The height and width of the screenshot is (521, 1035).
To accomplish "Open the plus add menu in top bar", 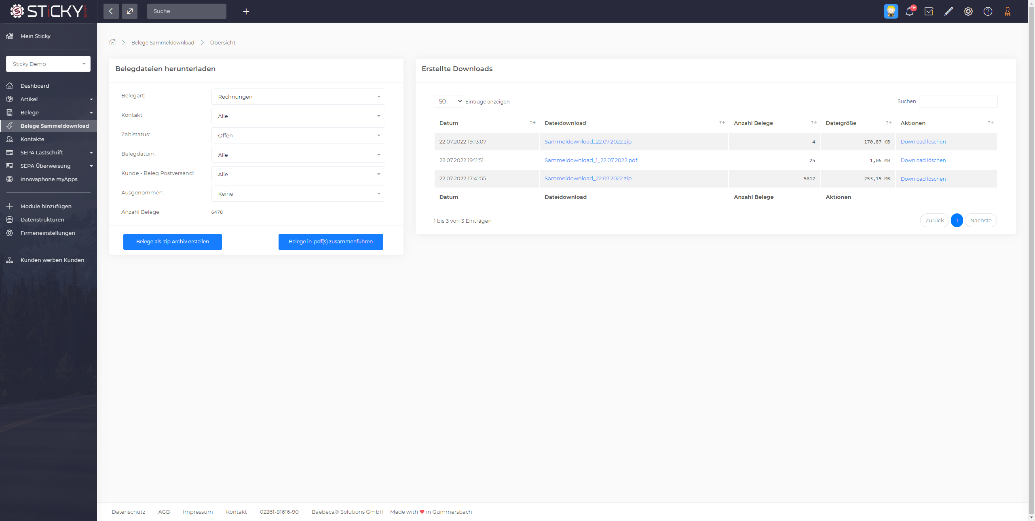I will click(x=246, y=11).
